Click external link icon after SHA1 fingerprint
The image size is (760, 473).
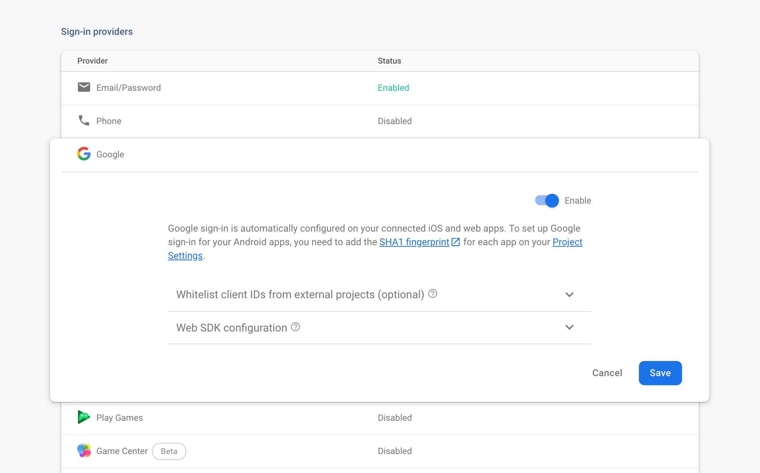coord(456,242)
